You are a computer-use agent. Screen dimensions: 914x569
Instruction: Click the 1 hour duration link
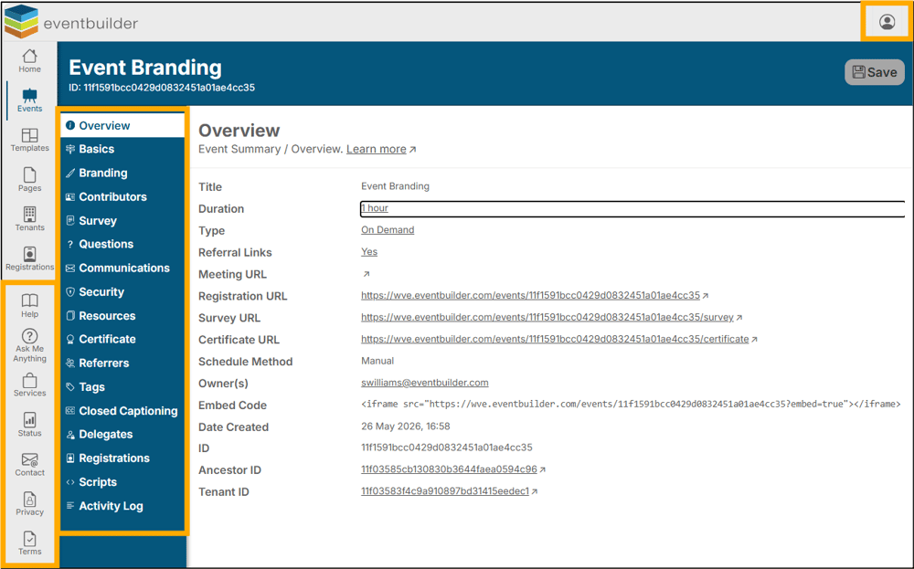point(374,208)
